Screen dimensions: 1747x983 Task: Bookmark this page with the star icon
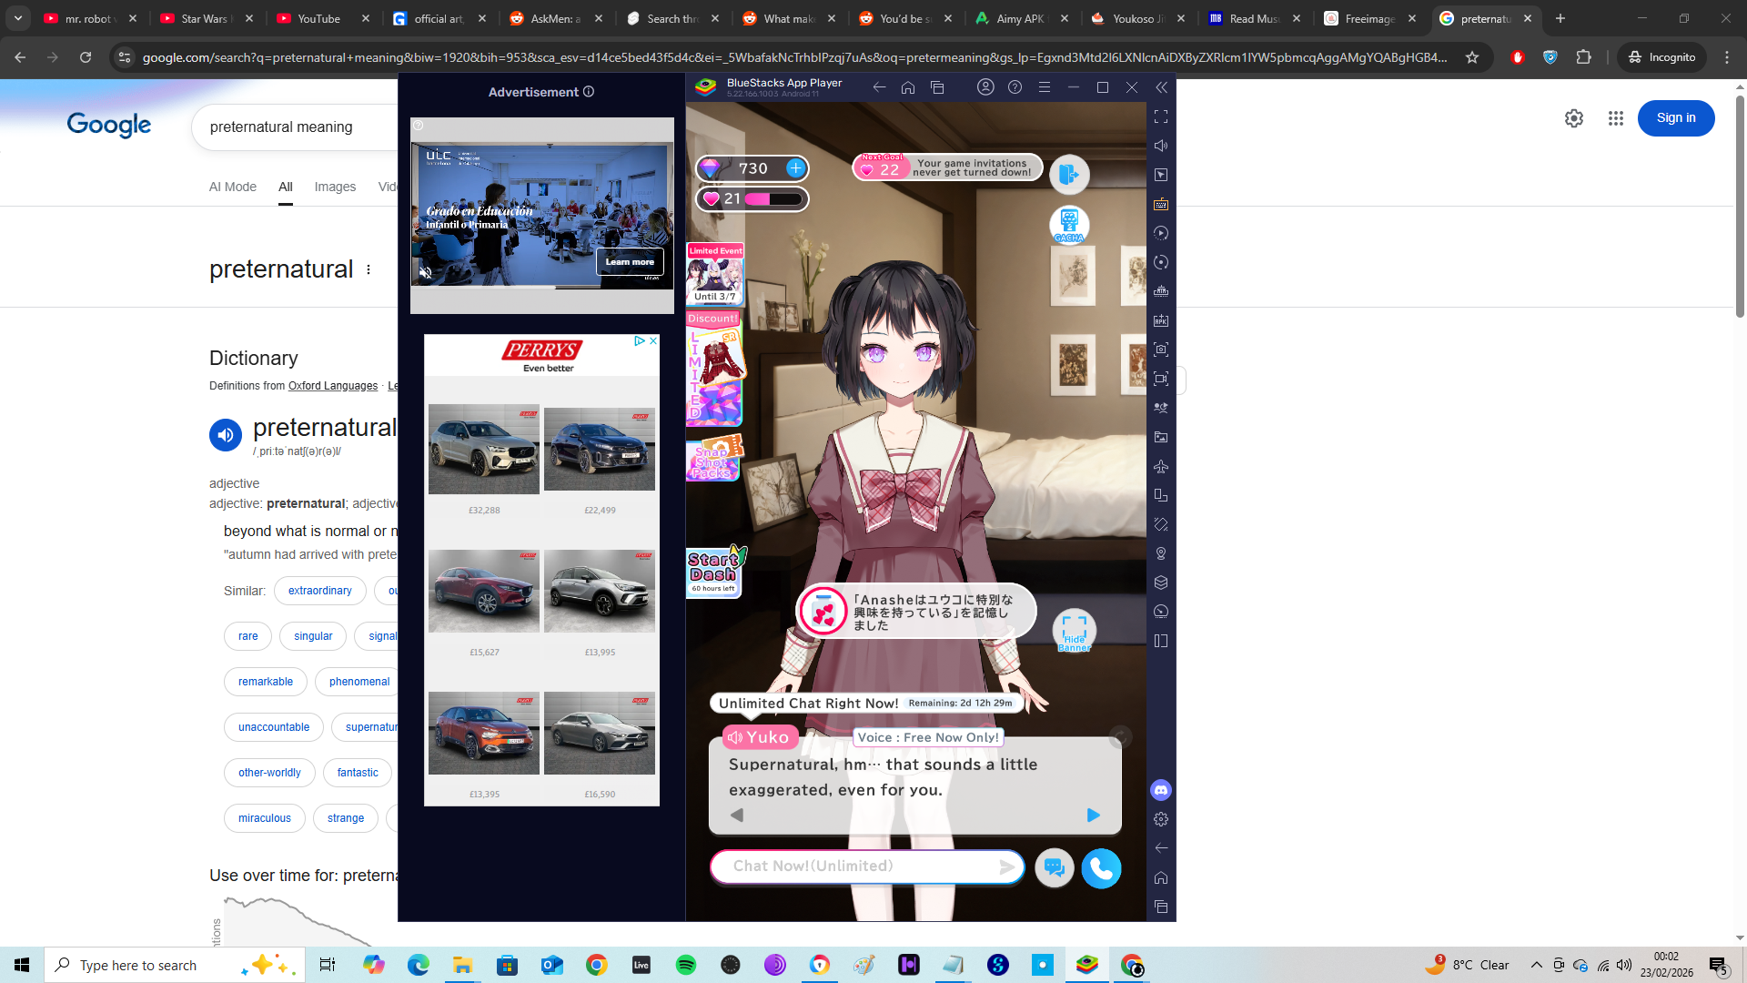coord(1472,57)
